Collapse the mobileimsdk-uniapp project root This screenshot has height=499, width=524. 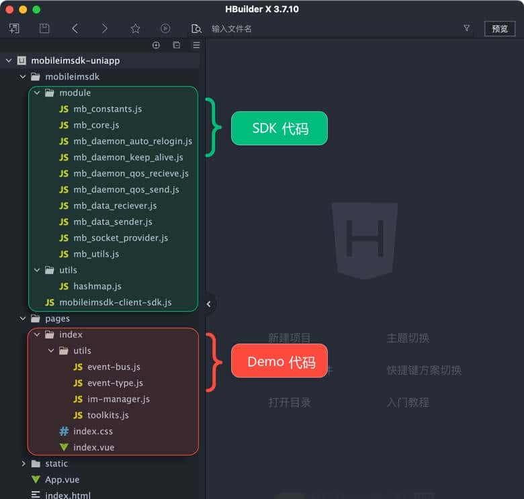9,60
